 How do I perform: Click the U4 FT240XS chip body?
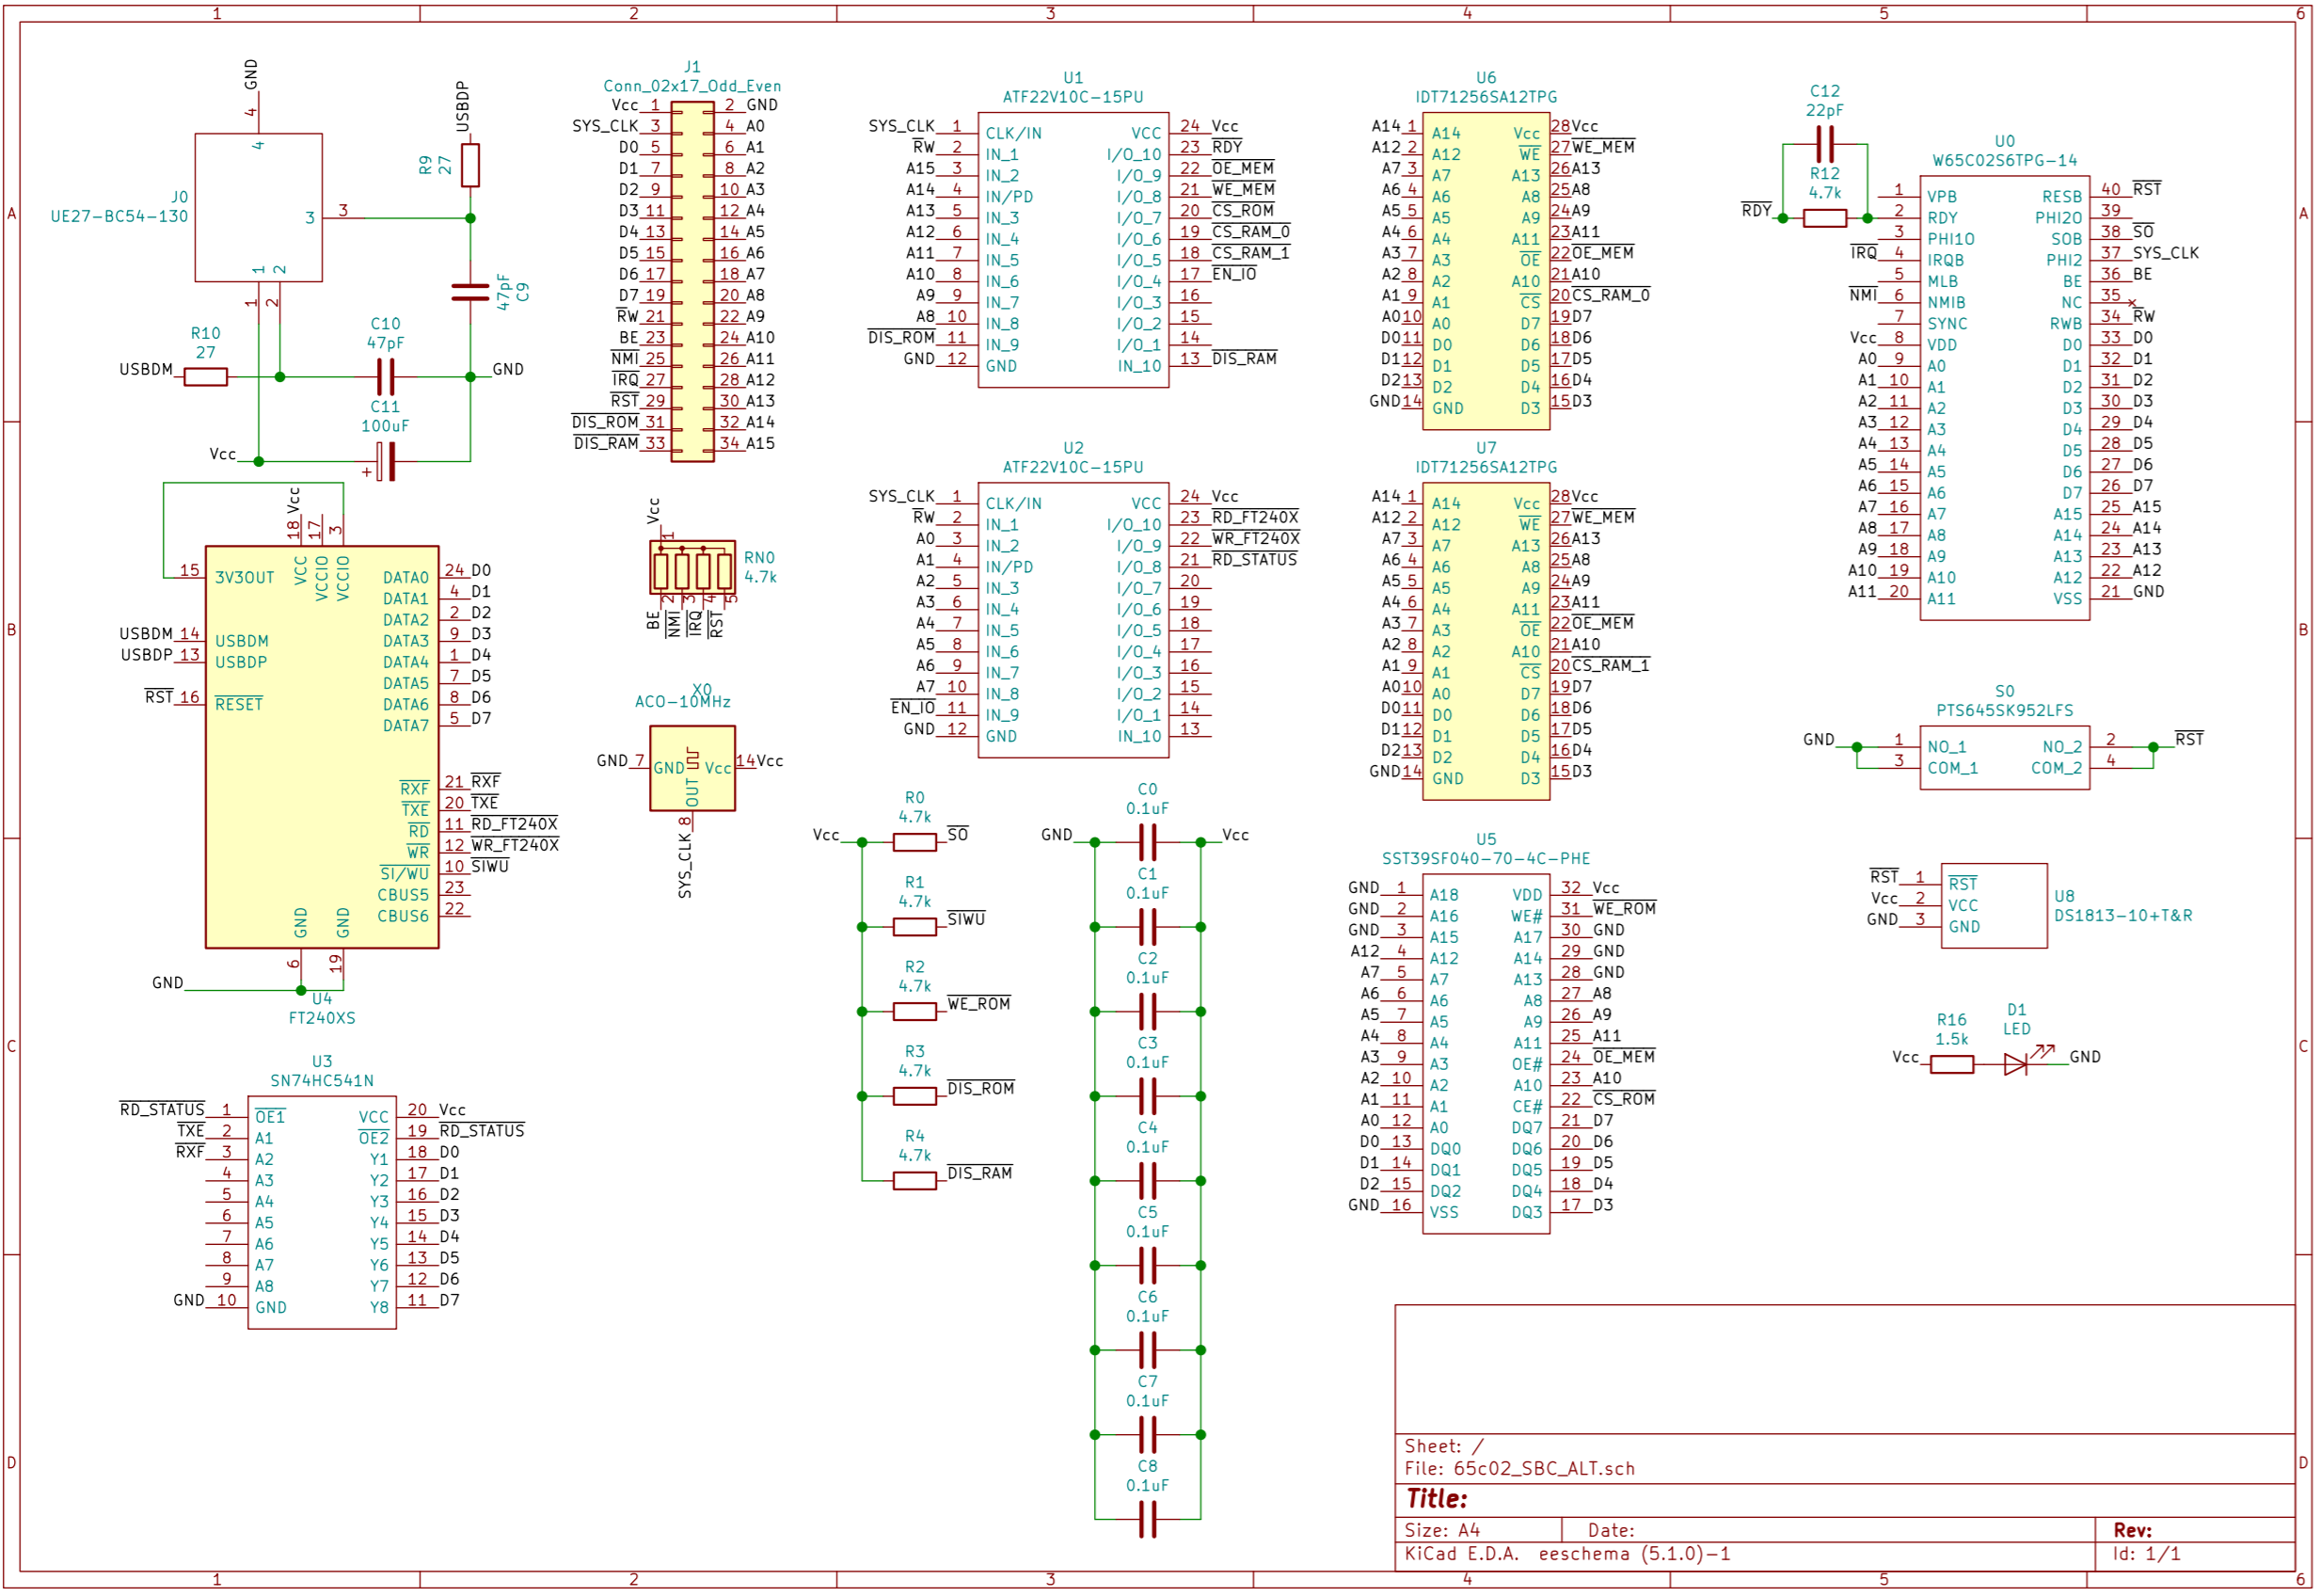[322, 747]
